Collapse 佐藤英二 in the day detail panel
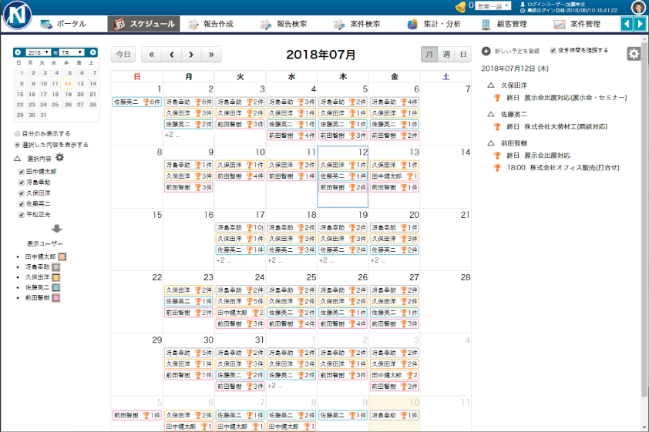 tap(491, 114)
